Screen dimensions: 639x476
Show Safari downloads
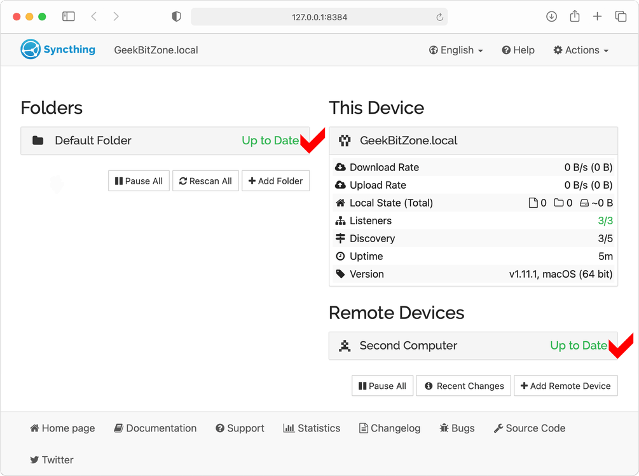click(x=551, y=17)
